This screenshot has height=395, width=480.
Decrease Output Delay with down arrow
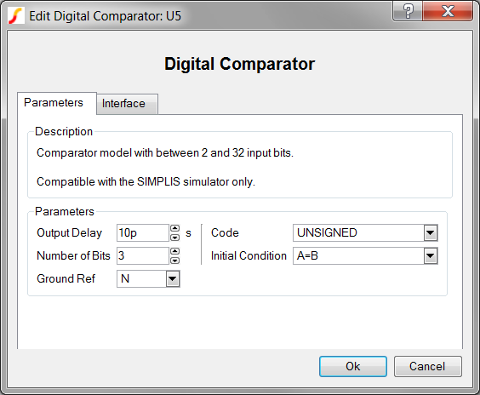click(174, 238)
